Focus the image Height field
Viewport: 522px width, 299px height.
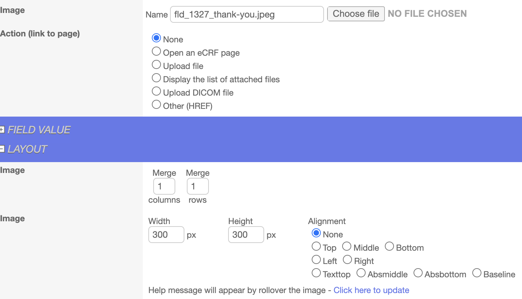click(x=246, y=235)
